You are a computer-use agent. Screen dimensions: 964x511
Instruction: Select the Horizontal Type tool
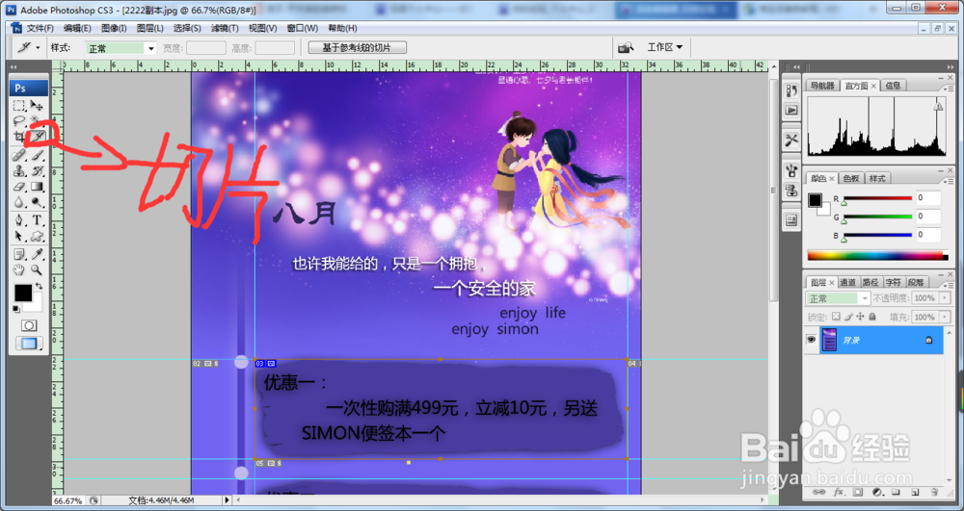(x=38, y=220)
